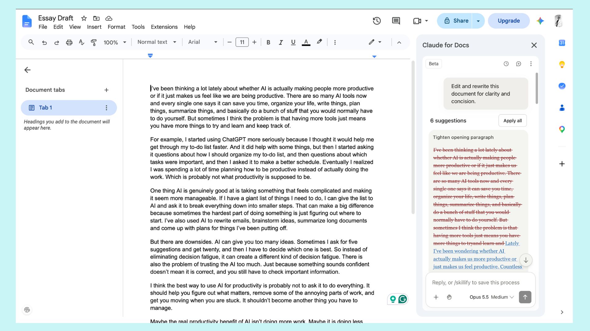Open Normal text style dropdown
Screen dimensions: 590x331
point(157,42)
